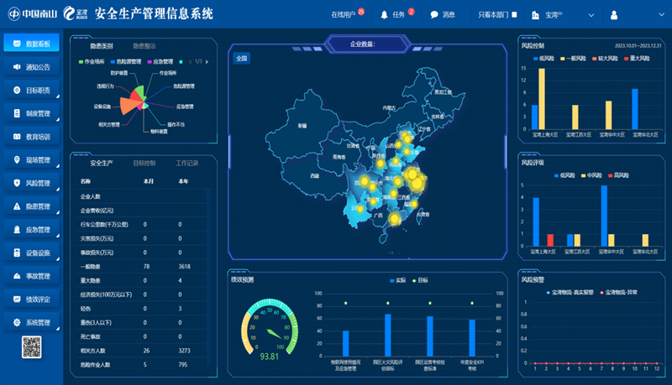Go to previous legend page arrow before 1/3

(190, 61)
